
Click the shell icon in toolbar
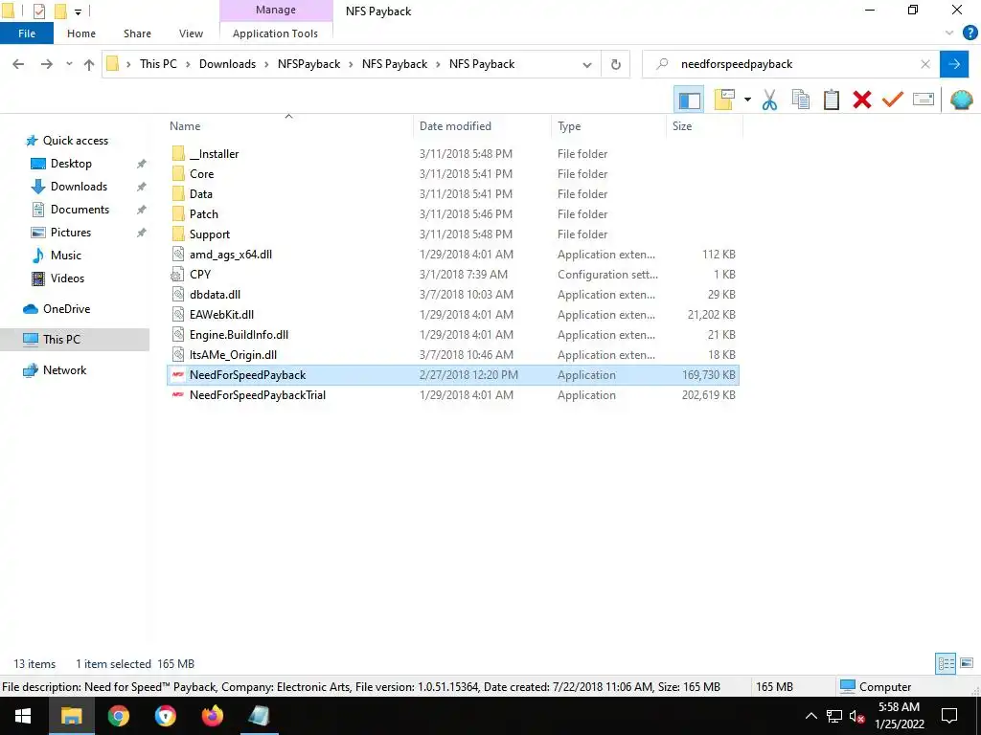pyautogui.click(x=961, y=100)
